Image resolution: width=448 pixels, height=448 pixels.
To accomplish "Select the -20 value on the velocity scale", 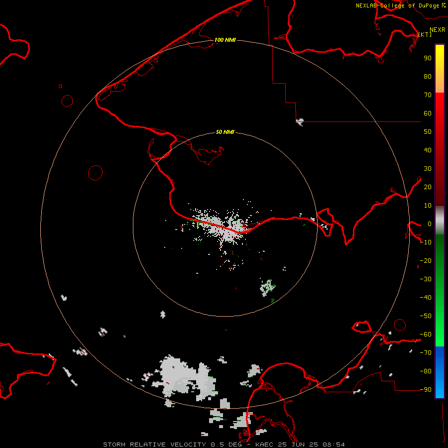I will pyautogui.click(x=426, y=261).
